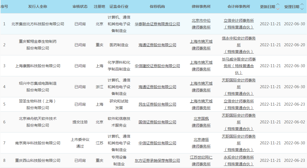Image resolution: width=307 pixels, height=168 pixels.
Task: Click the 发行人全称 column header
Action: [x=38, y=6]
